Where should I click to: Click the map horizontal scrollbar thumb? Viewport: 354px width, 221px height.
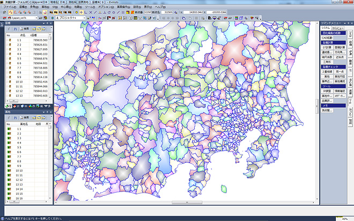tap(187, 202)
